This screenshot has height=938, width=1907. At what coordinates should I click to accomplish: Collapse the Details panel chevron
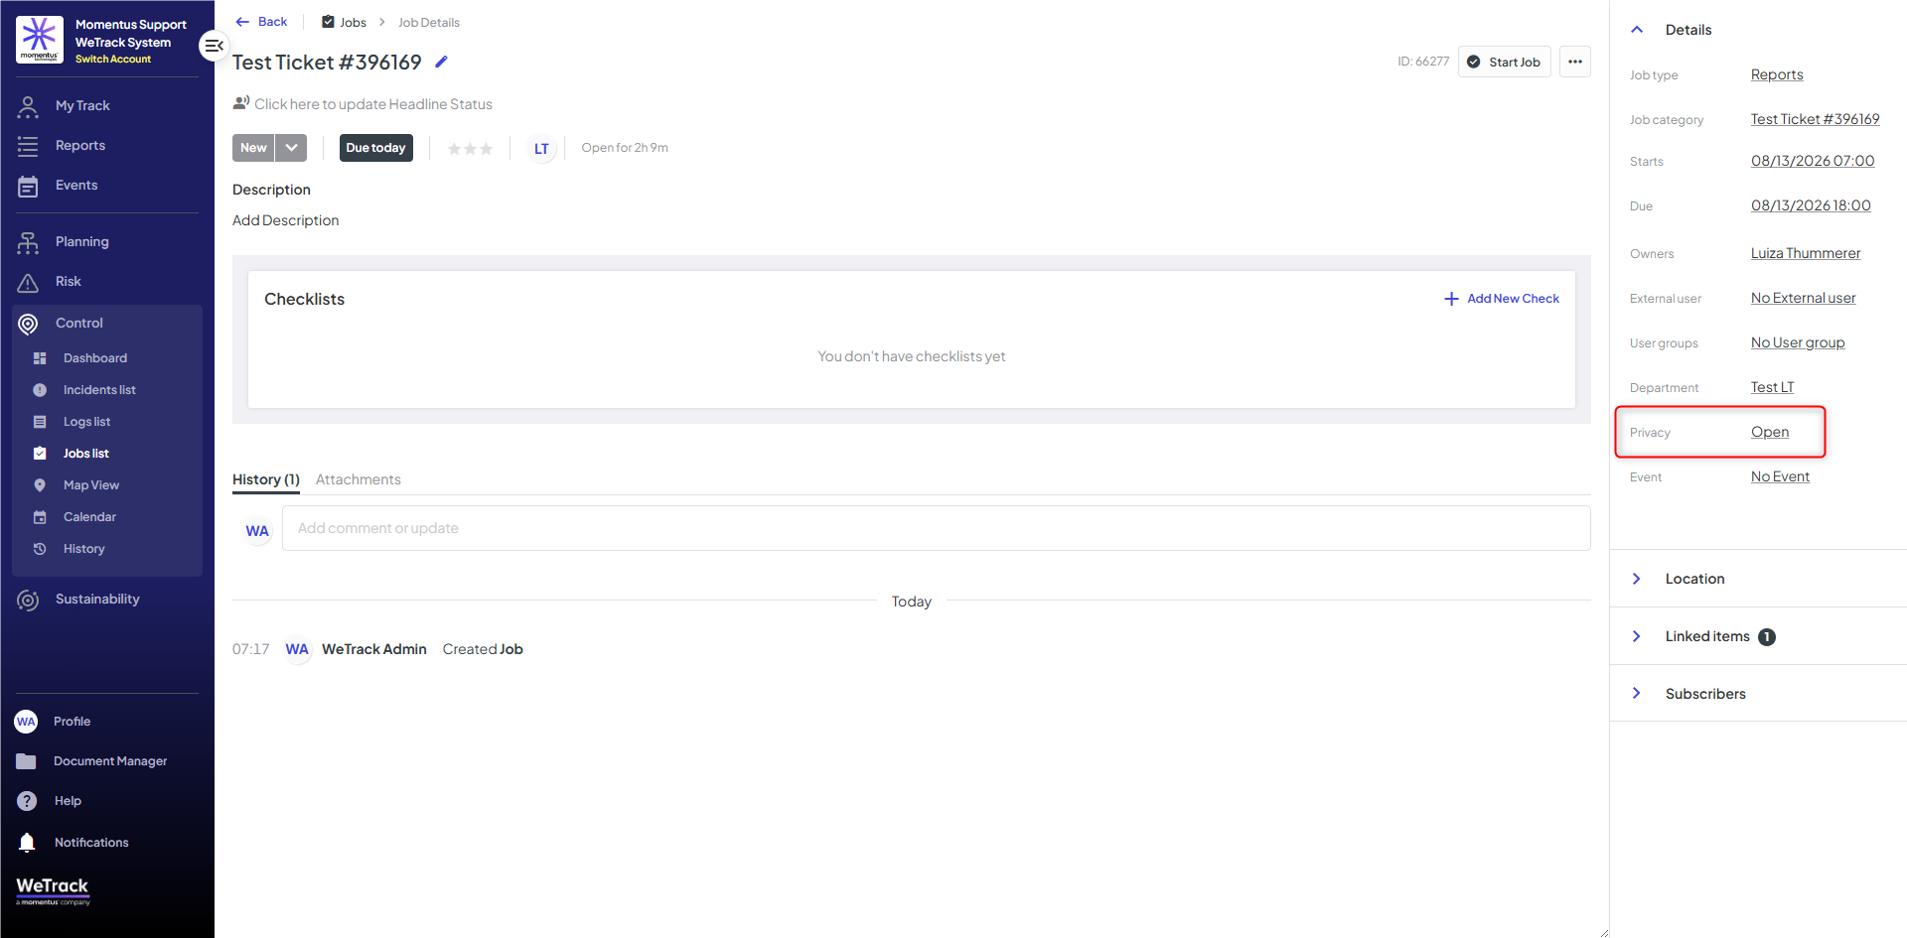[x=1637, y=30]
